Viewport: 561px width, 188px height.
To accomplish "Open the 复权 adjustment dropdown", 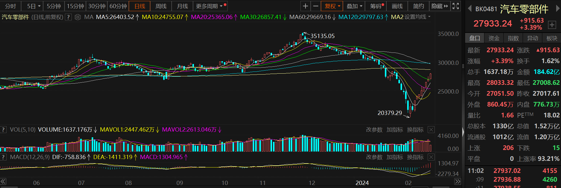I will (332, 6).
